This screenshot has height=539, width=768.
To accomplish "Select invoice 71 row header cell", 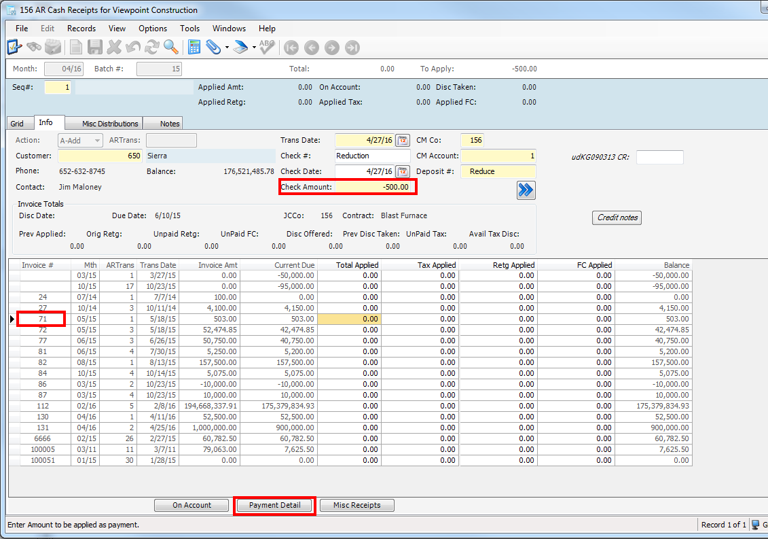I will [14, 319].
